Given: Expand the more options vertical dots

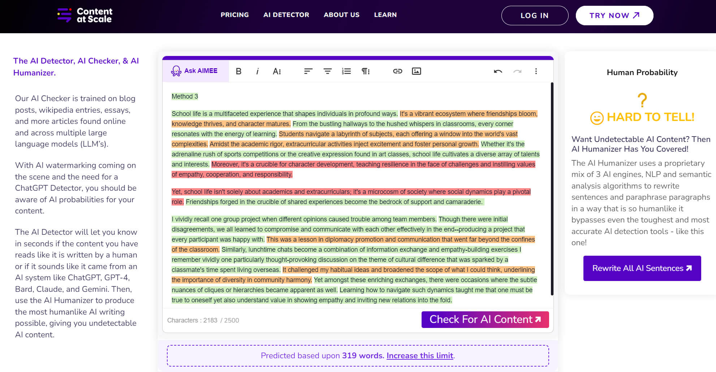Looking at the screenshot, I should (536, 71).
